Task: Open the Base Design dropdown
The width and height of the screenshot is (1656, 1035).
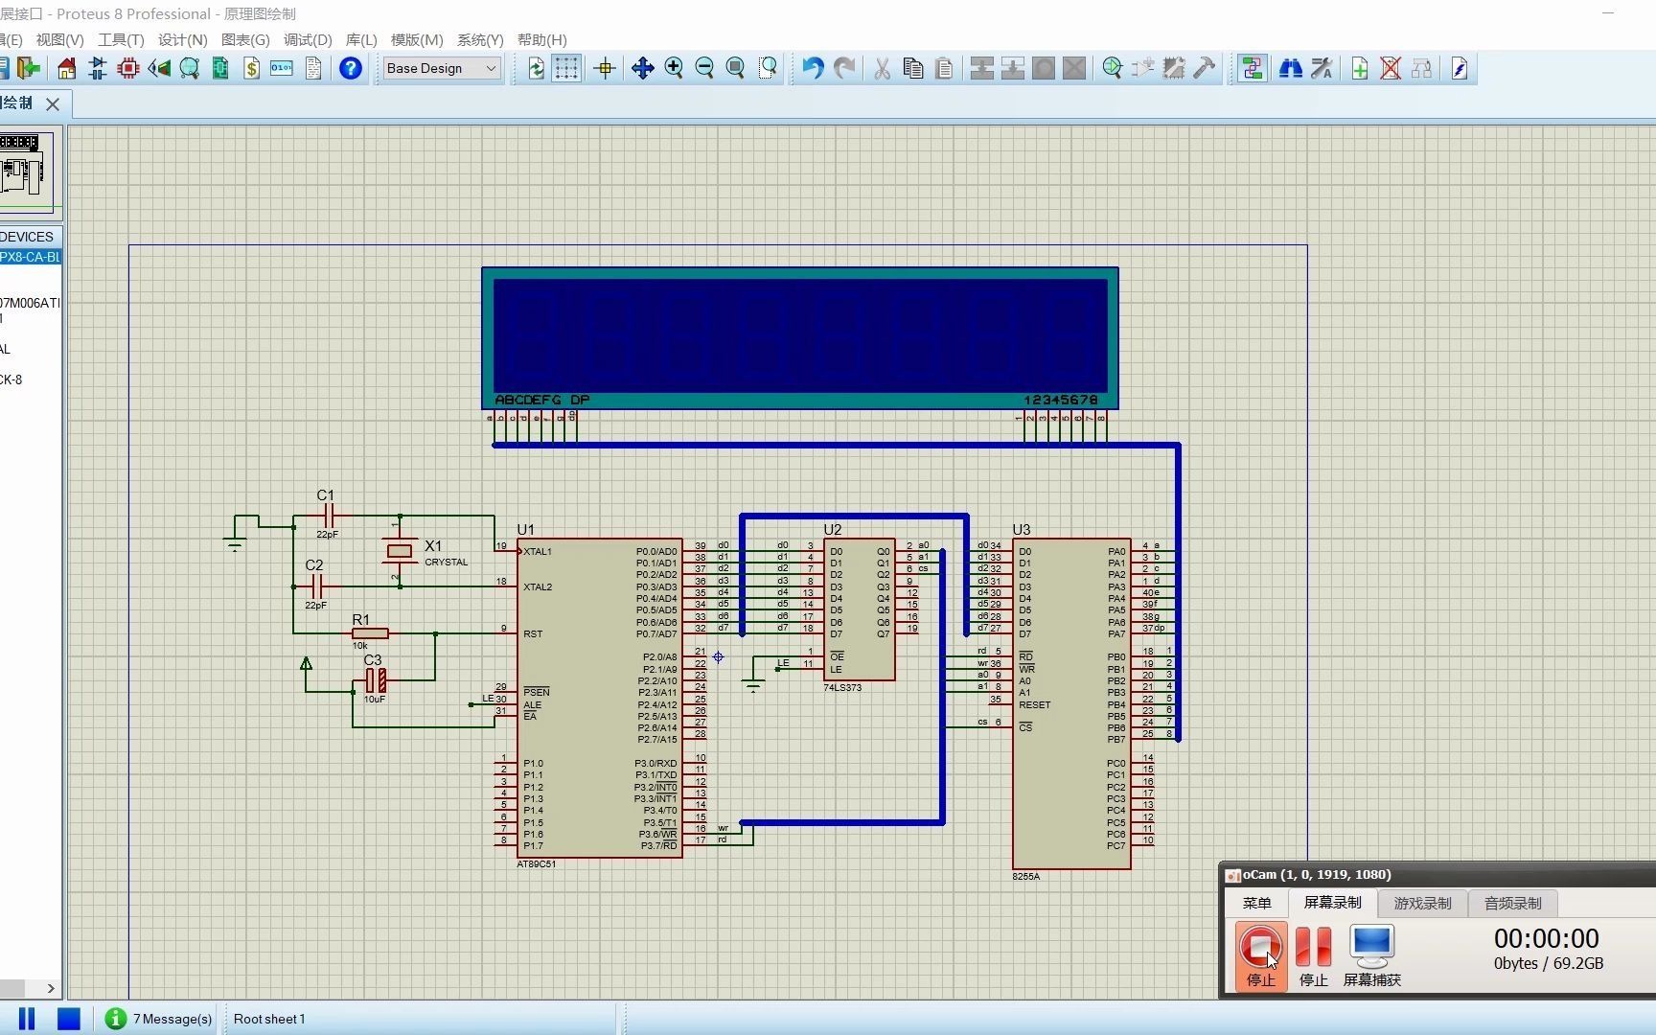Action: [x=442, y=68]
